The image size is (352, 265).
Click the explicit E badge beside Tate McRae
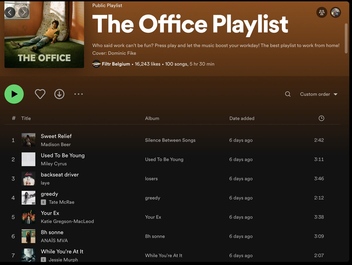tap(43, 202)
